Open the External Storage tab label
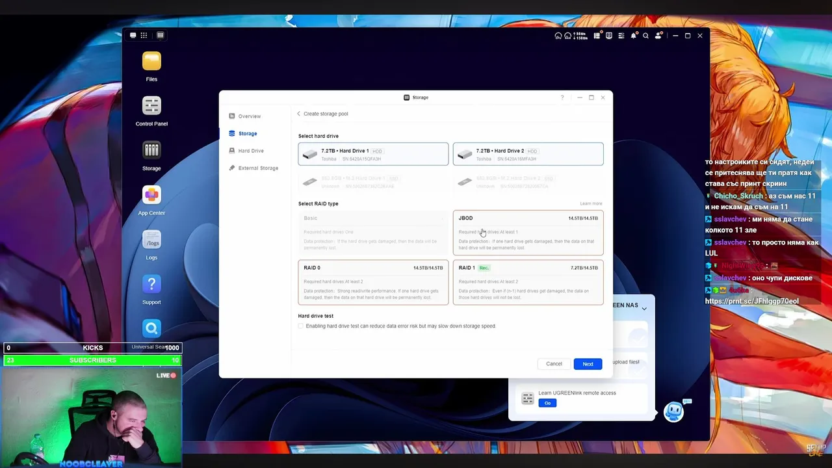The width and height of the screenshot is (832, 468). pyautogui.click(x=258, y=168)
